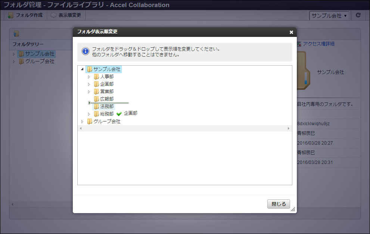Viewport: 370px width, 234px height.
Task: Click the 2016/03/28 20:27 date
Action: (315, 143)
